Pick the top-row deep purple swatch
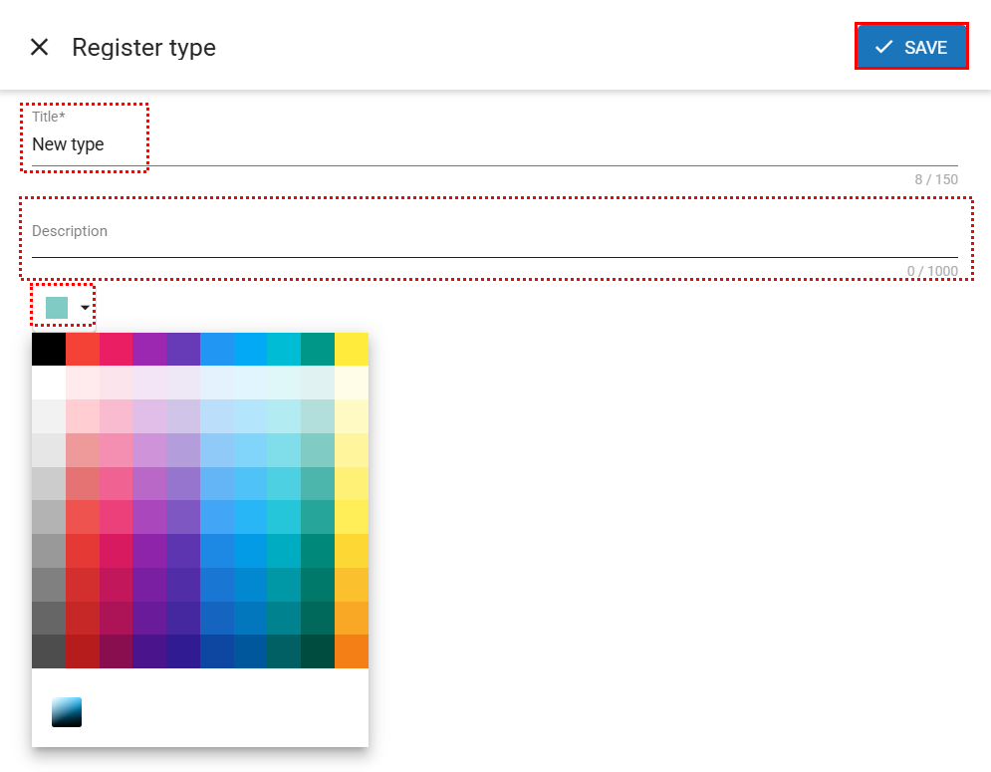 click(x=183, y=350)
